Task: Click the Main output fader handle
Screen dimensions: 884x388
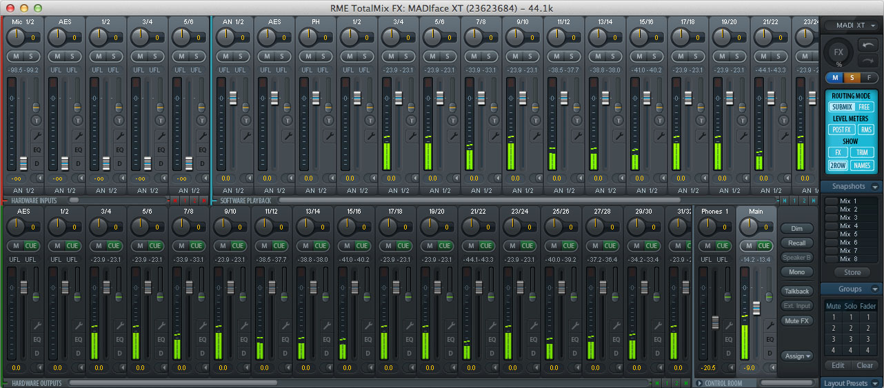Action: 756,309
